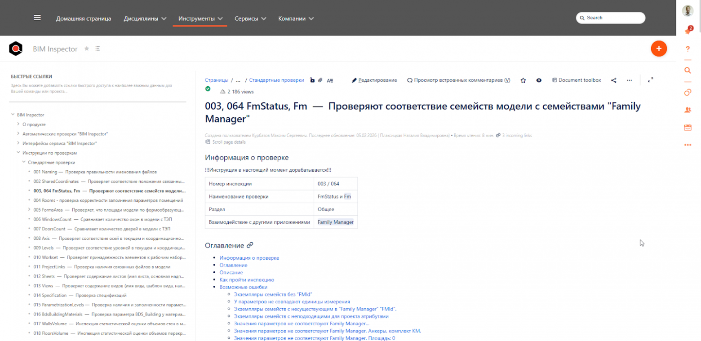Click the share icon on the page toolbar

tap(614, 80)
